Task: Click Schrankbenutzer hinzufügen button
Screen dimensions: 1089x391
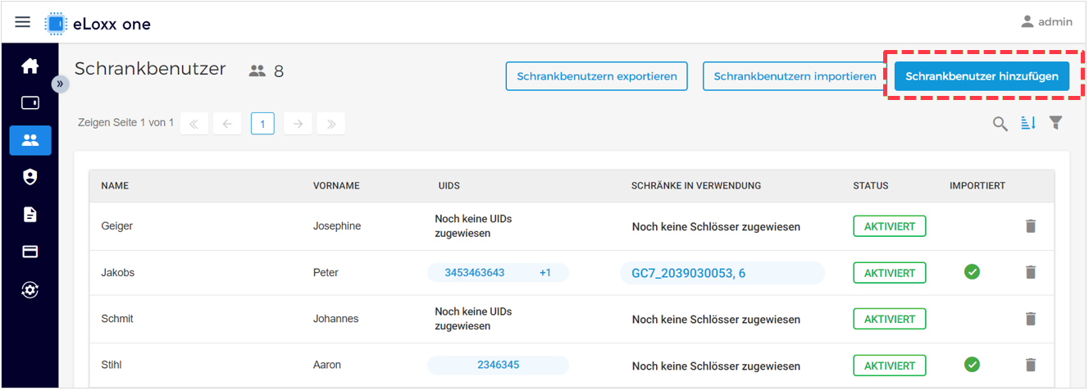Action: pyautogui.click(x=982, y=76)
